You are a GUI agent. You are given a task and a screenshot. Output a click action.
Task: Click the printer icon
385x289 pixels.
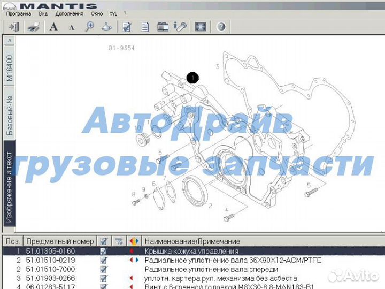click(x=33, y=26)
